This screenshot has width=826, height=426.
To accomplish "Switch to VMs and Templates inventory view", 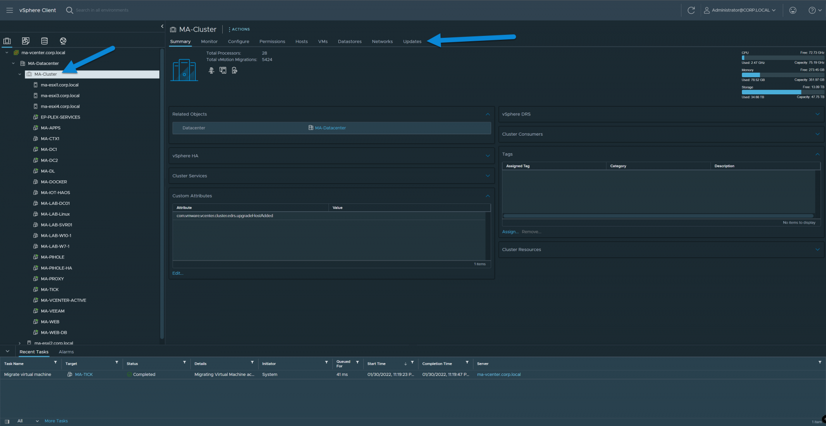I will click(x=26, y=41).
